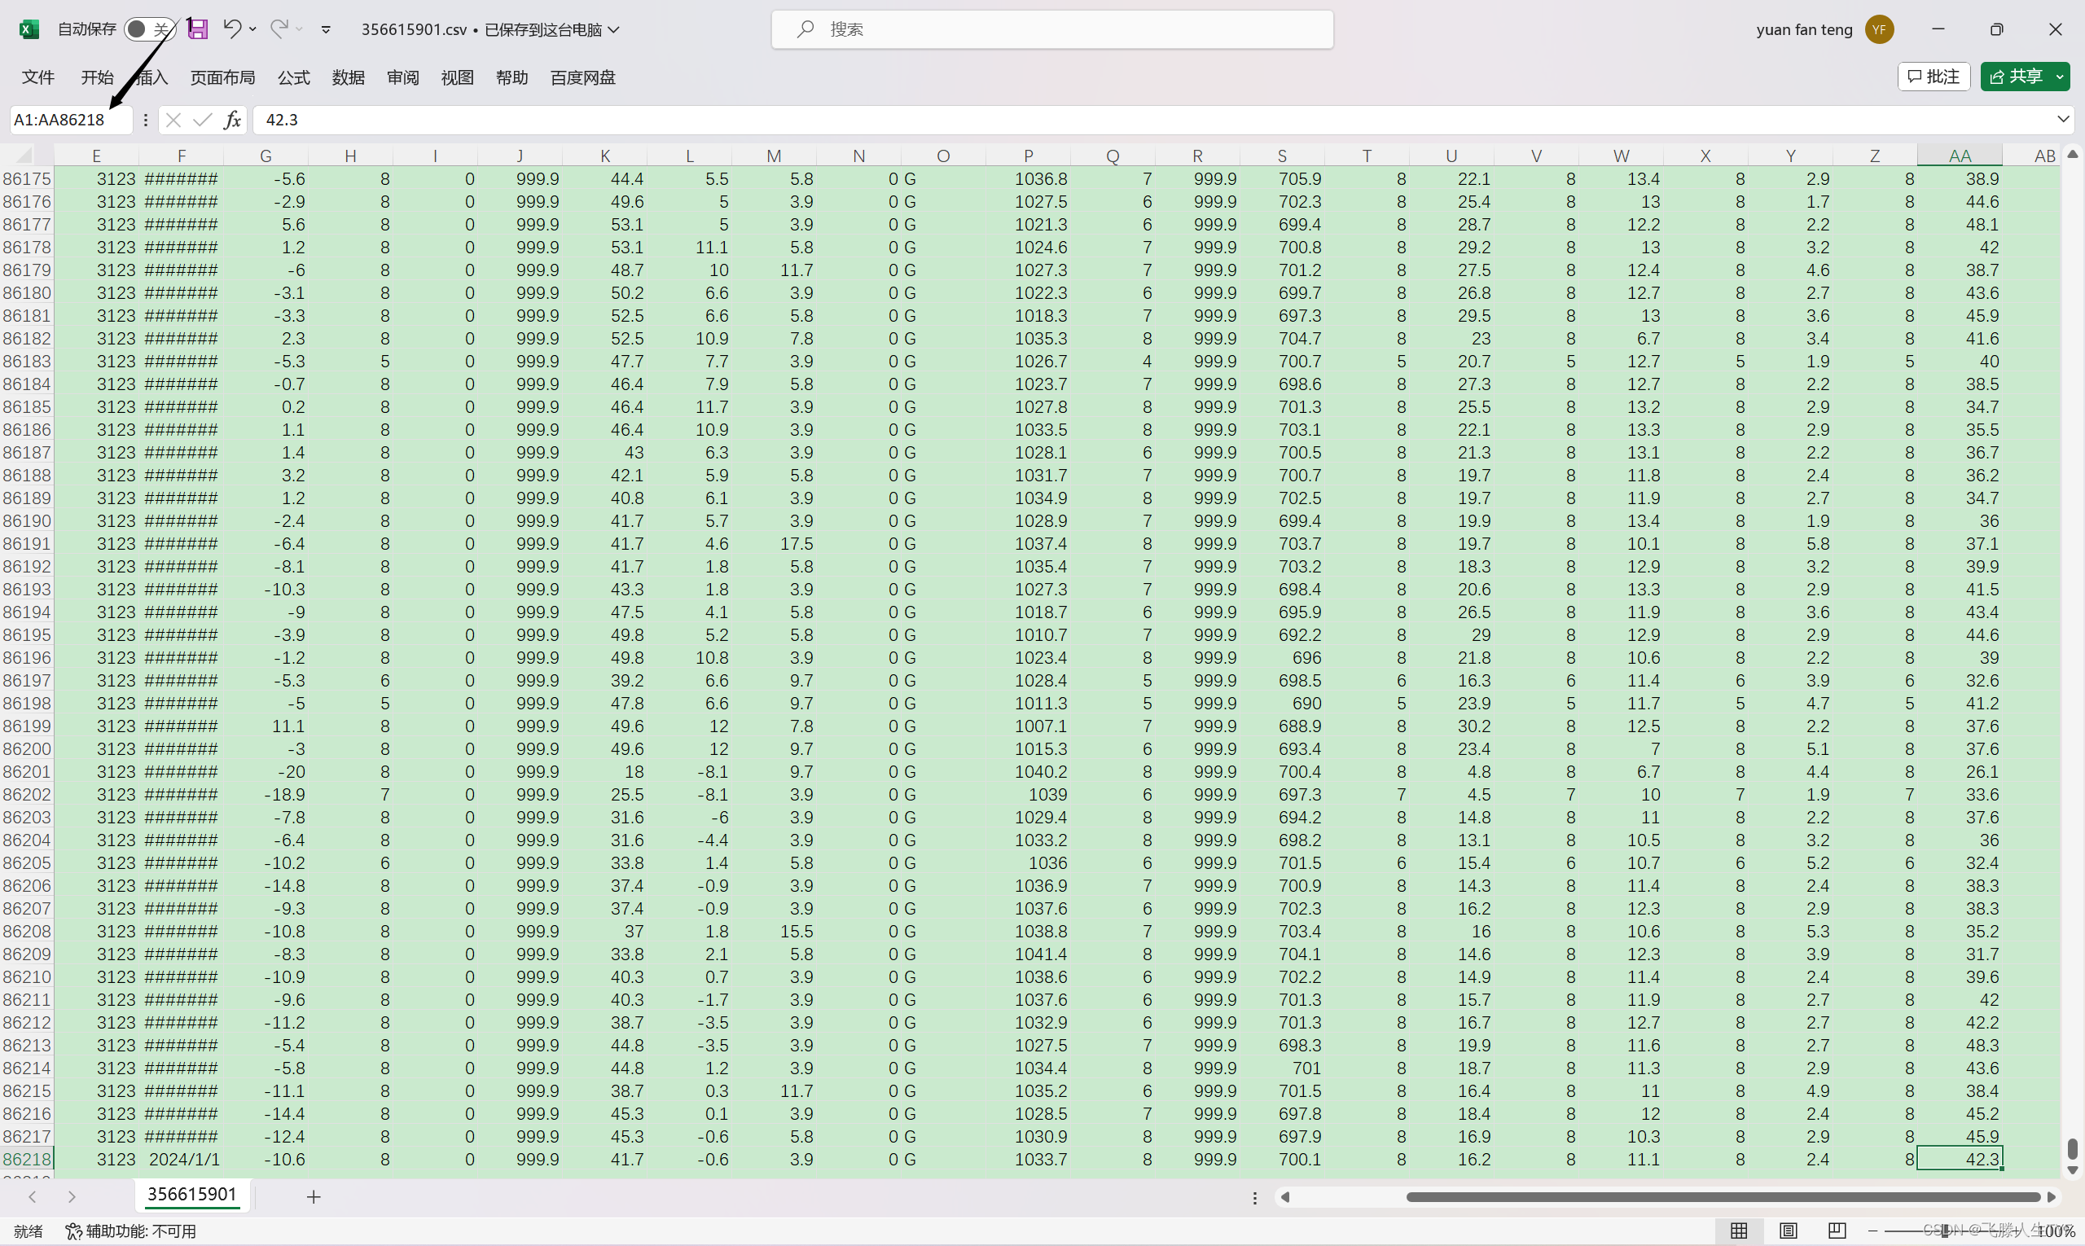Click the Undo arrow icon
This screenshot has width=2085, height=1246.
[232, 29]
